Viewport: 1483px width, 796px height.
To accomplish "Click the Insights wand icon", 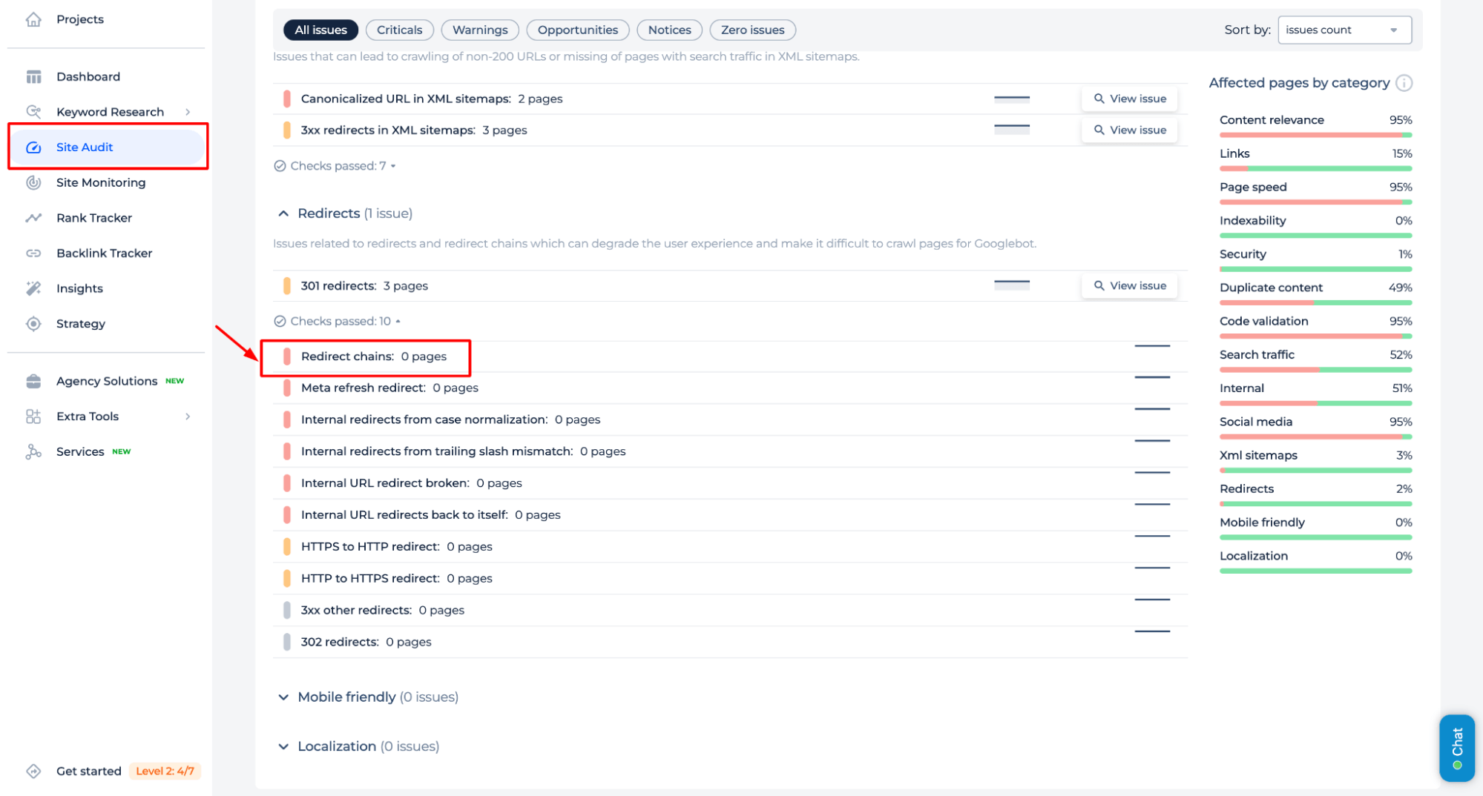I will (x=33, y=288).
